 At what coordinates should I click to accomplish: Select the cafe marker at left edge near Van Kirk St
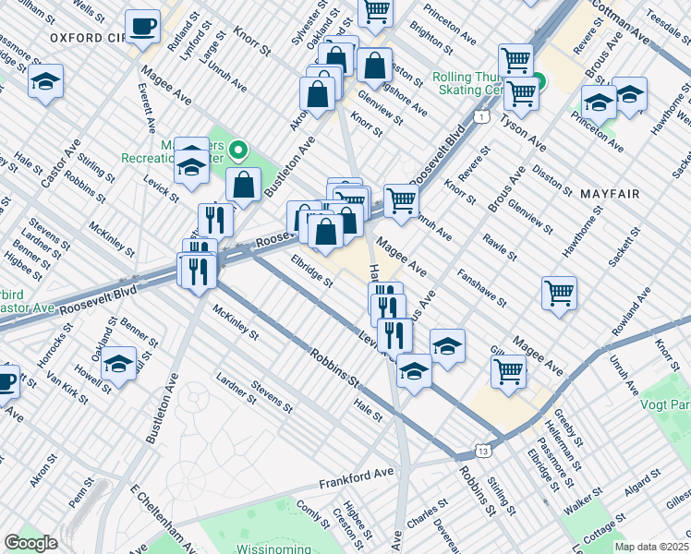(6, 385)
